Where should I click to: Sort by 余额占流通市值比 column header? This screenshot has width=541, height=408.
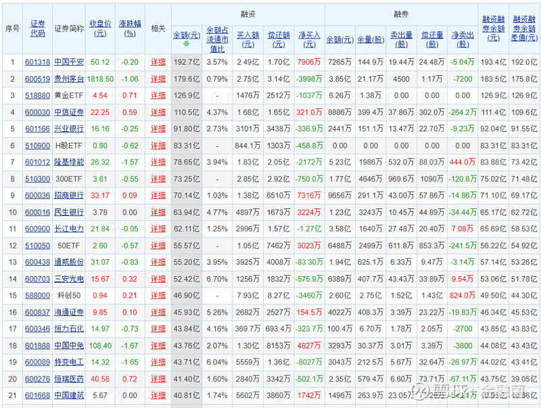point(217,40)
